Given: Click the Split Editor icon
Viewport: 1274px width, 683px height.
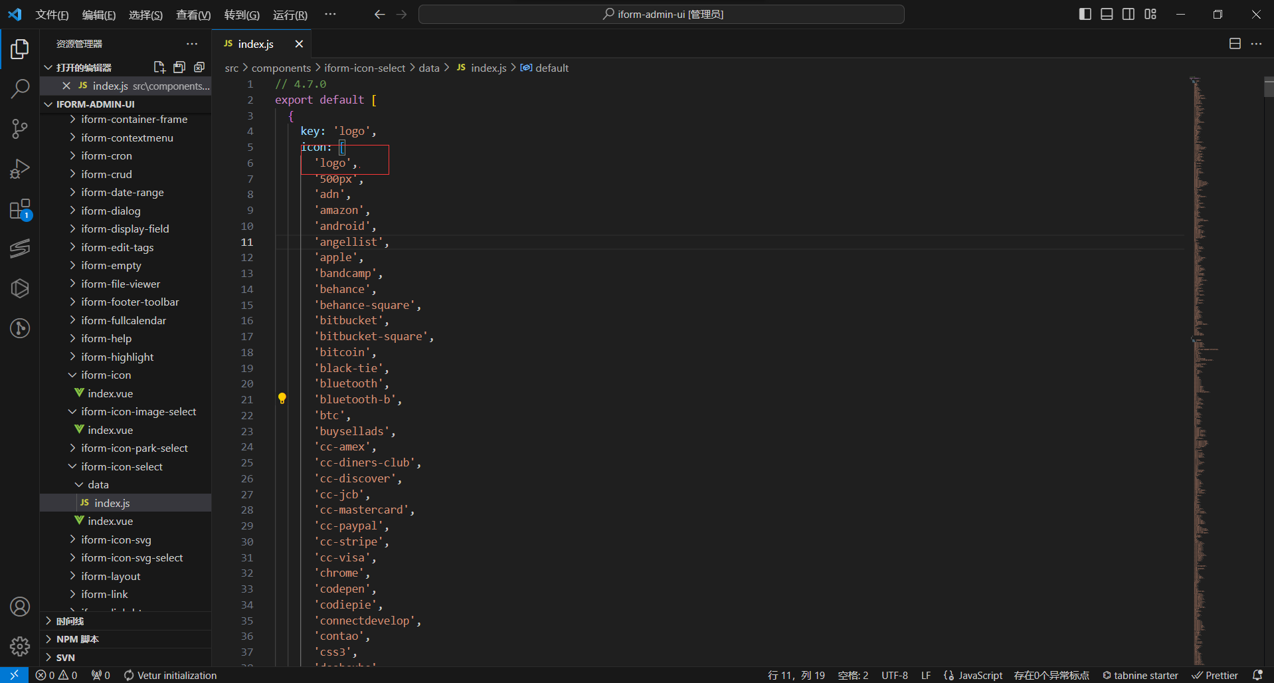Looking at the screenshot, I should pyautogui.click(x=1235, y=44).
